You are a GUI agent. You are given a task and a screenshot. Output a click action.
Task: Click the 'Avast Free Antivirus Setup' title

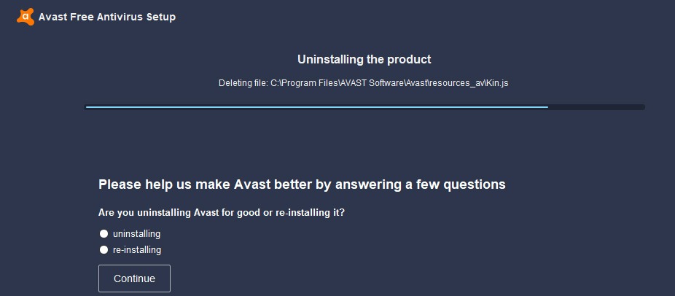click(106, 17)
